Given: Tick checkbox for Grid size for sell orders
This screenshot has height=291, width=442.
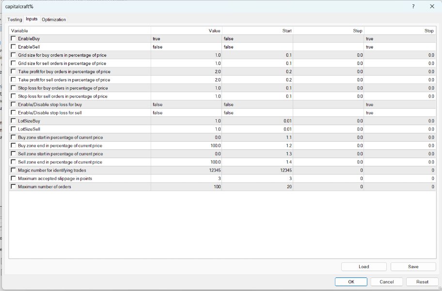Looking at the screenshot, I should click(13, 63).
